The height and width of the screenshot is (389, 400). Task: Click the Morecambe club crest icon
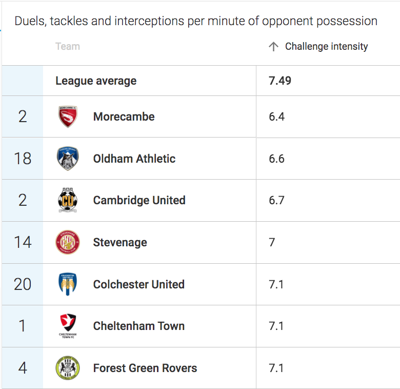pyautogui.click(x=68, y=116)
